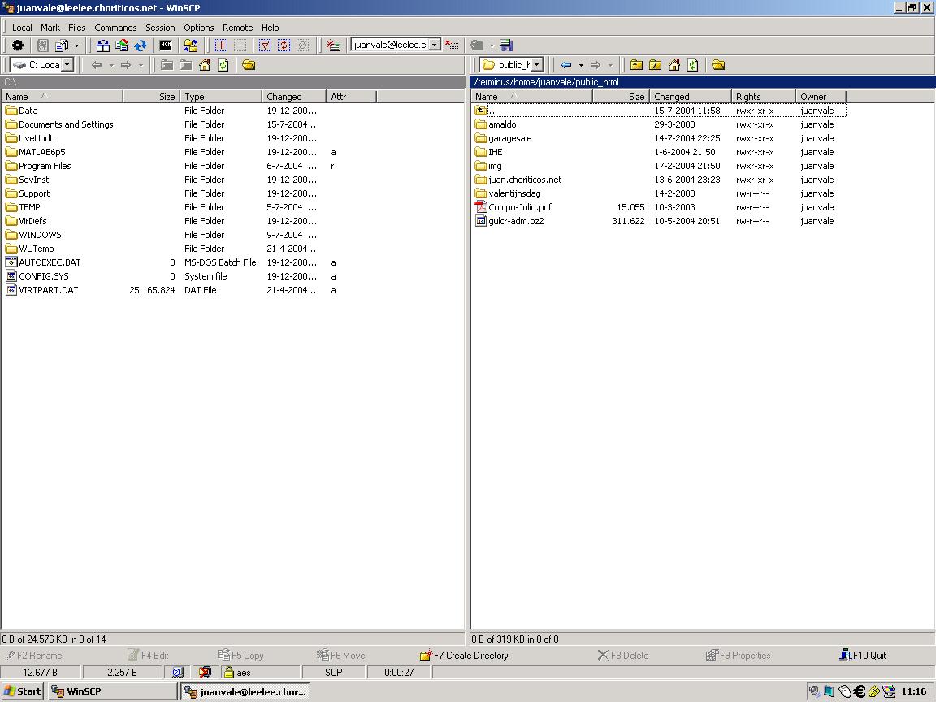Click the system tray clock 11:16
The width and height of the screenshot is (936, 702).
pyautogui.click(x=913, y=691)
